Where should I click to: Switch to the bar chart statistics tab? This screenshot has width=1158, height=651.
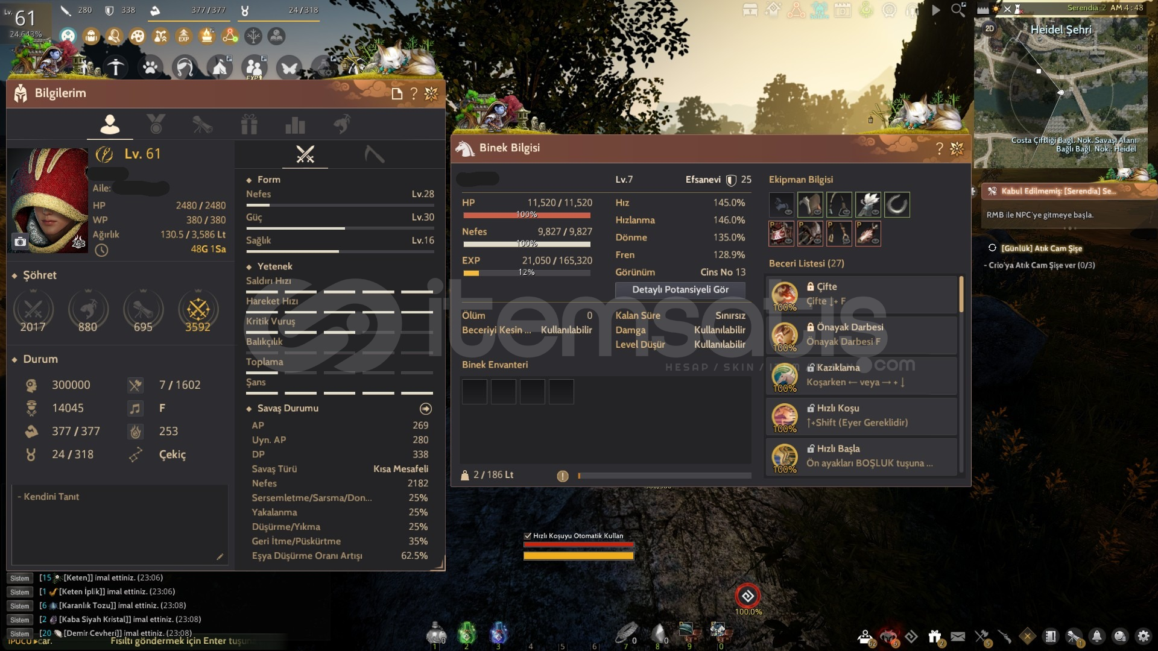[295, 124]
